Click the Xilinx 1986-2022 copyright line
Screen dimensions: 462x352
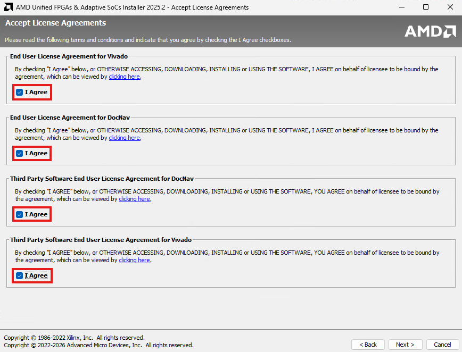pos(75,338)
